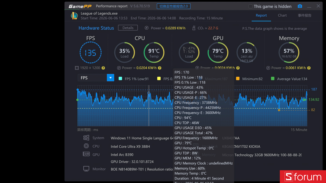The width and height of the screenshot is (326, 183).
Task: Click the help icon next to GPU power
Action: coord(238,68)
